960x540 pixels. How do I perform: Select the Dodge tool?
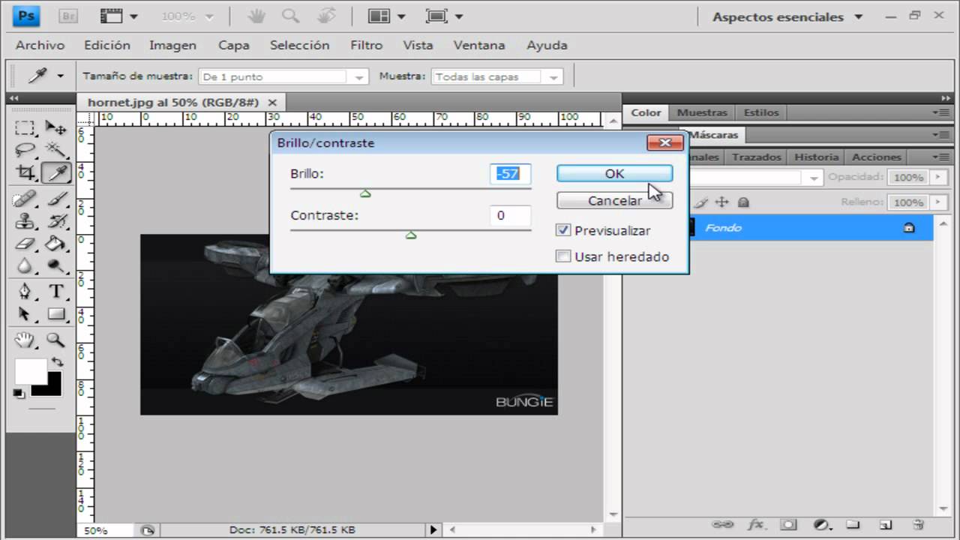55,265
